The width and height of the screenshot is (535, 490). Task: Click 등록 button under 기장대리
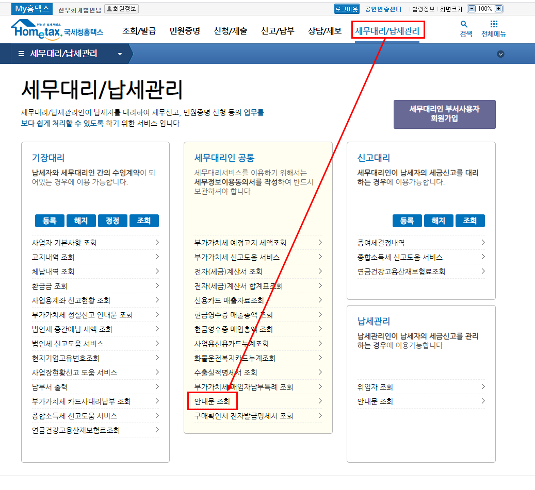coord(50,221)
